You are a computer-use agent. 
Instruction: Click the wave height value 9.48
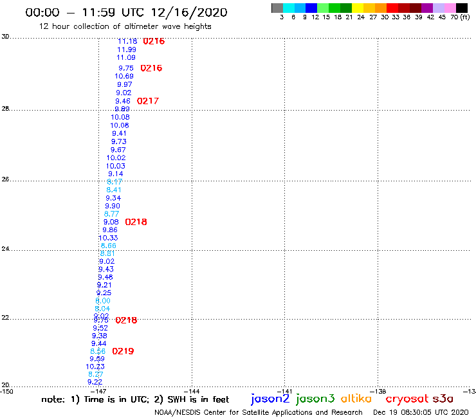tap(105, 277)
